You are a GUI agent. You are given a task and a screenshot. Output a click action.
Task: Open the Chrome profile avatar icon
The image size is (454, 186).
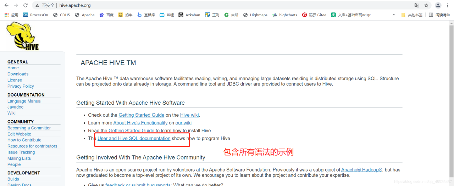438,5
